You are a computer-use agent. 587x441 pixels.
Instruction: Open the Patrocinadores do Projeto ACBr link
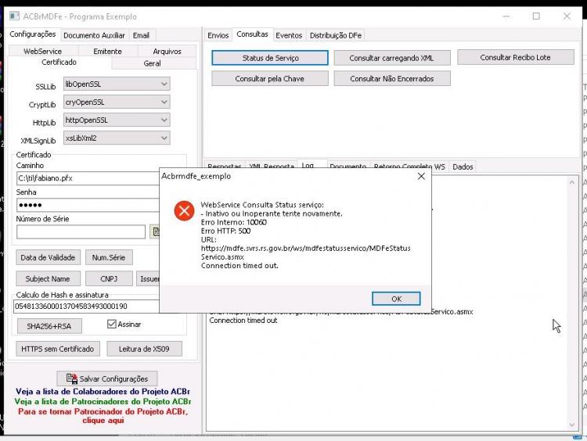coord(103,401)
